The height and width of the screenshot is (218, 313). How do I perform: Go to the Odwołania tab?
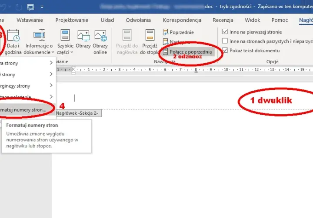coord(138,20)
